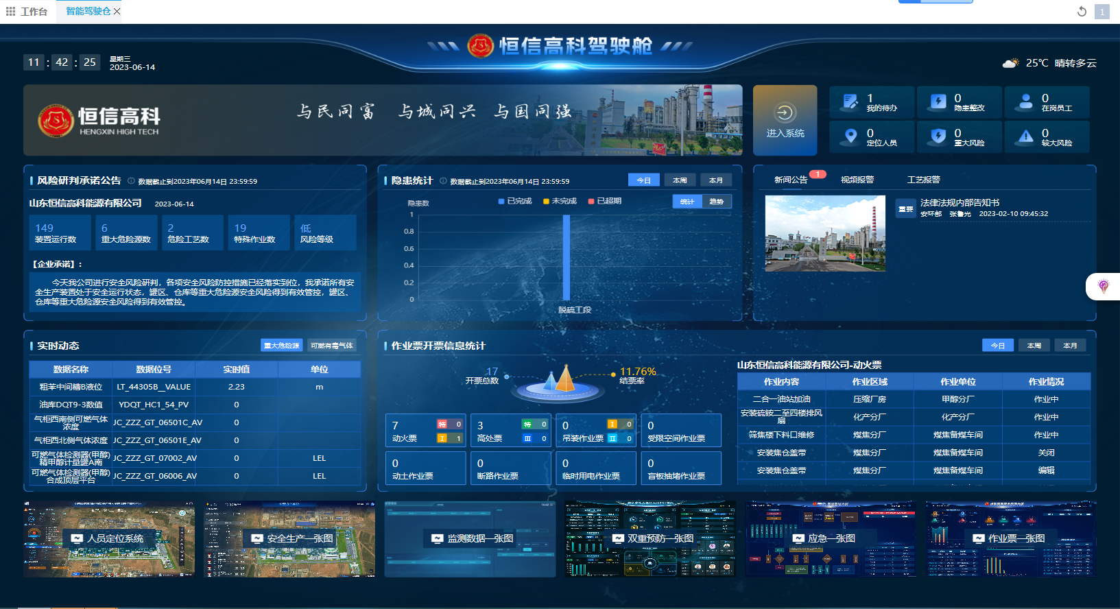Switch hazard chart to 趋势 view
This screenshot has height=609, width=1120.
point(716,202)
